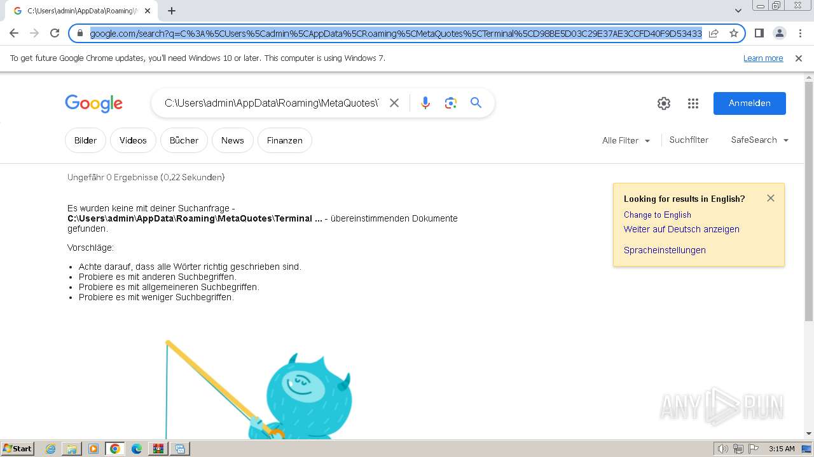Expand the SafeSearch dropdown
The width and height of the screenshot is (814, 457).
pos(759,140)
